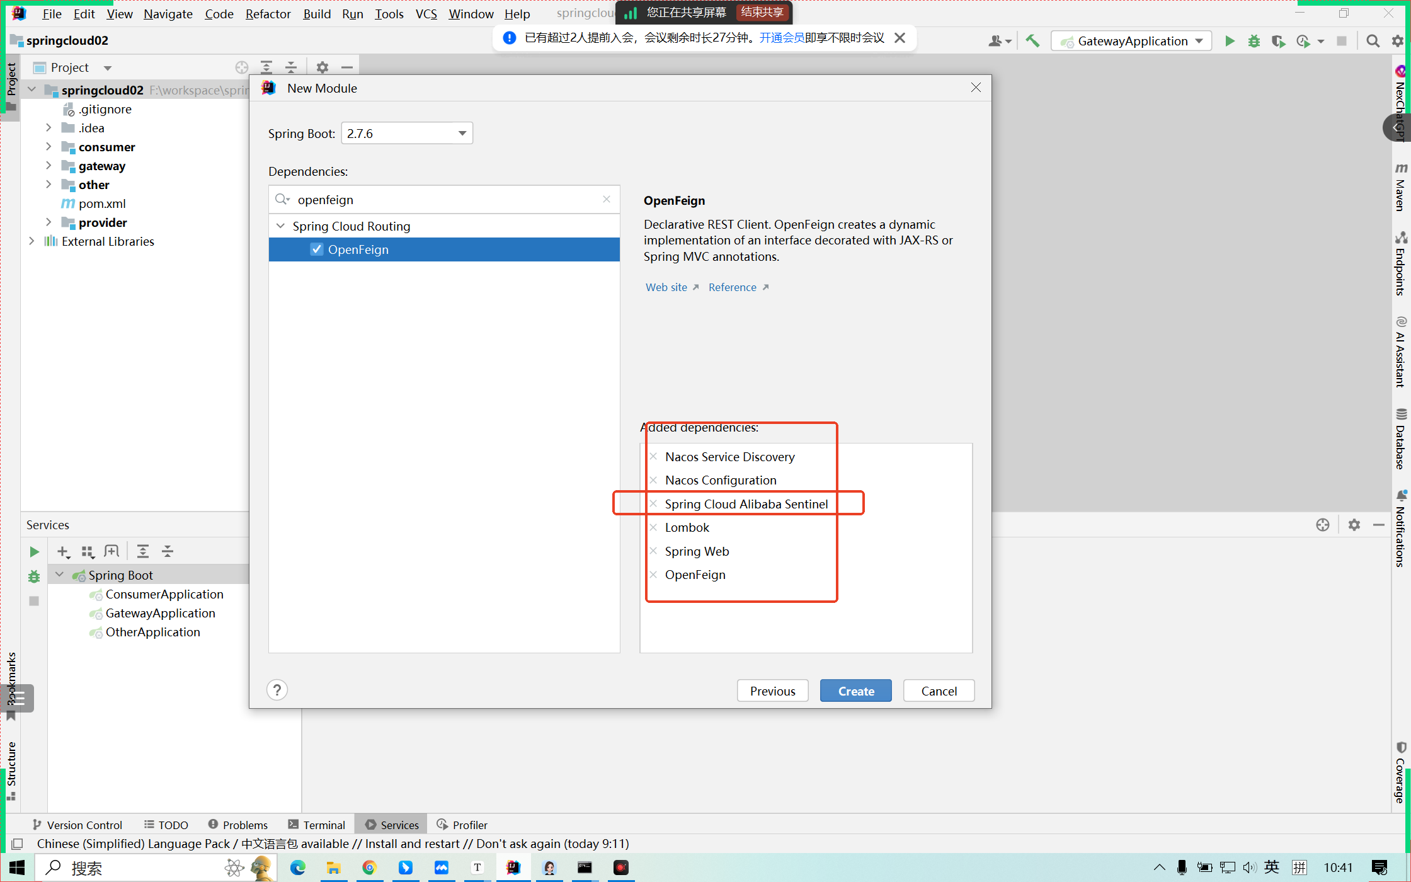Cancel the New Module dialog
This screenshot has height=882, width=1411.
click(x=939, y=691)
